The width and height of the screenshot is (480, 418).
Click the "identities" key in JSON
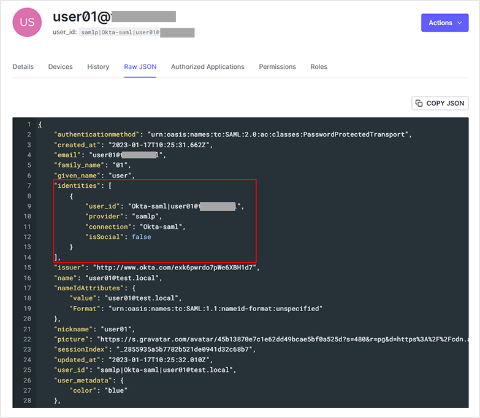click(76, 186)
